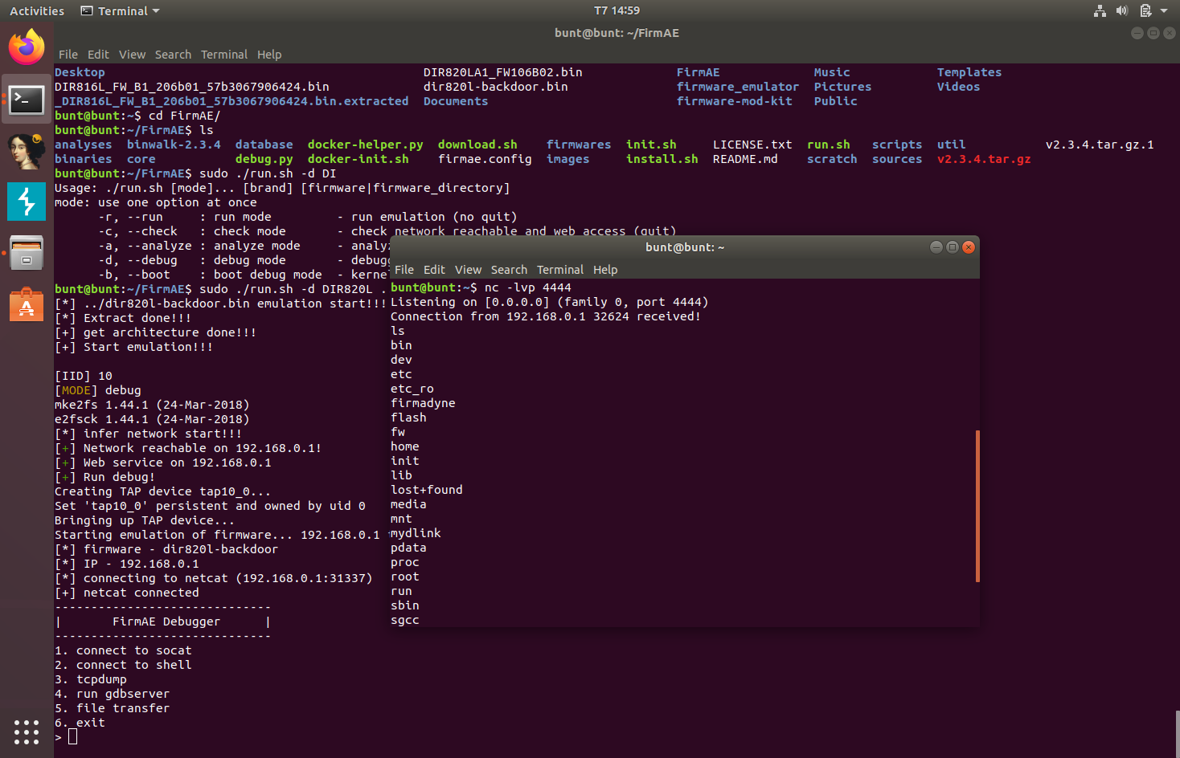
Task: Click 'etc_ro' in the nc listing
Action: pyautogui.click(x=412, y=389)
